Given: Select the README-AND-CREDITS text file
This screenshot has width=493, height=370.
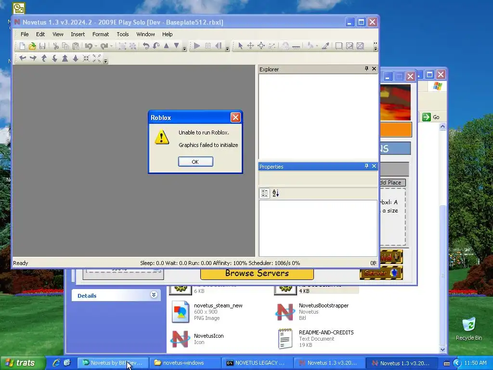Looking at the screenshot, I should [316, 339].
